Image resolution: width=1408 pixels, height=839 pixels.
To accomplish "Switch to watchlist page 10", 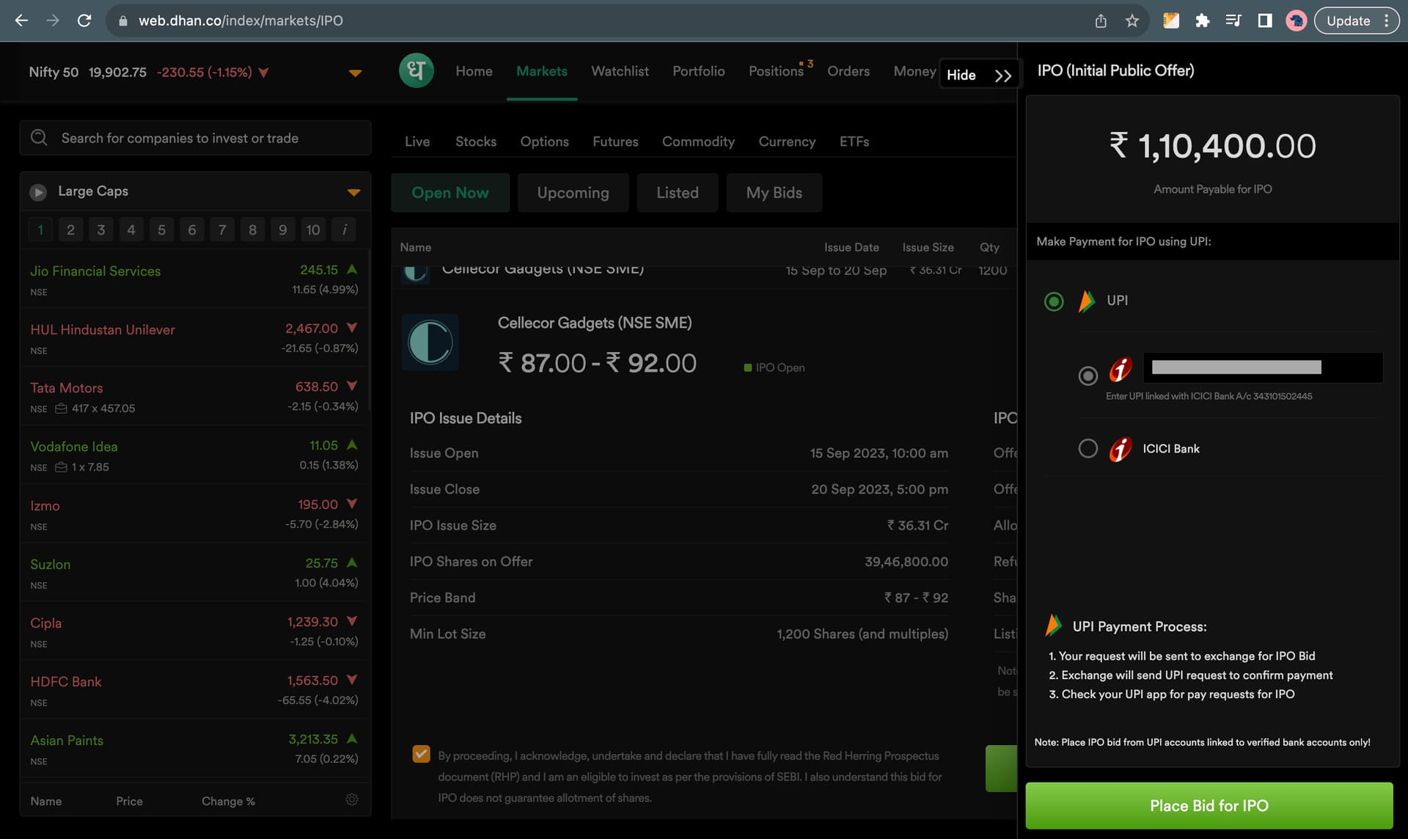I will [x=313, y=230].
